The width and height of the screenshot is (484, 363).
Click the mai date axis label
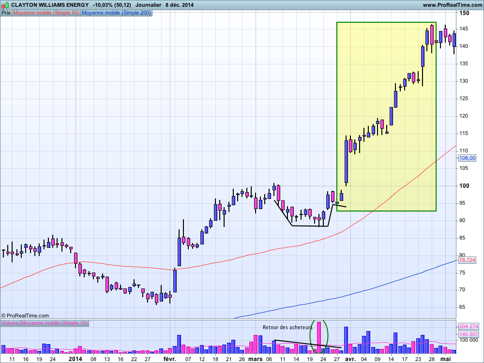445,359
